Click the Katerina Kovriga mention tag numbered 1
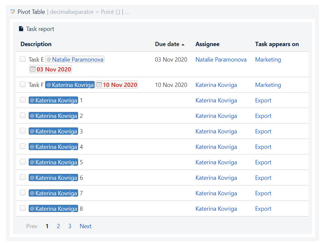This screenshot has height=244, width=325. click(x=53, y=100)
